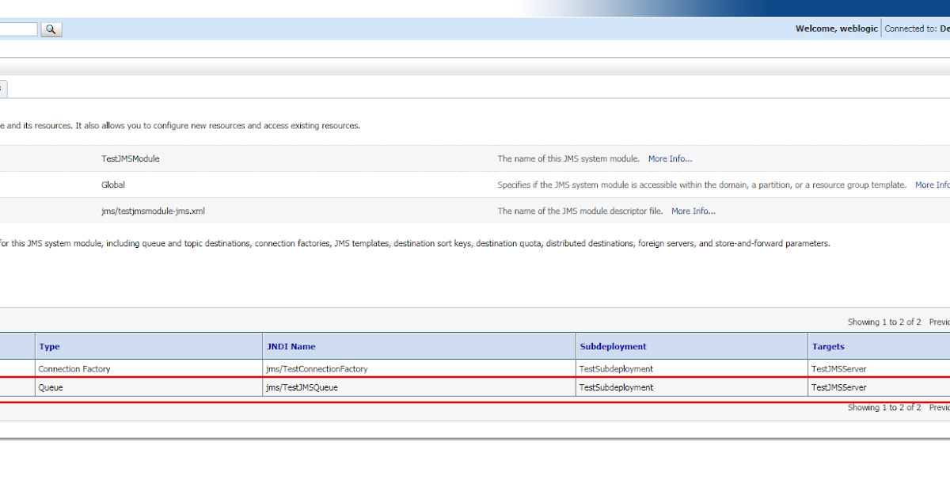Sort the table by Subdeployment
The height and width of the screenshot is (499, 950).
coord(614,346)
